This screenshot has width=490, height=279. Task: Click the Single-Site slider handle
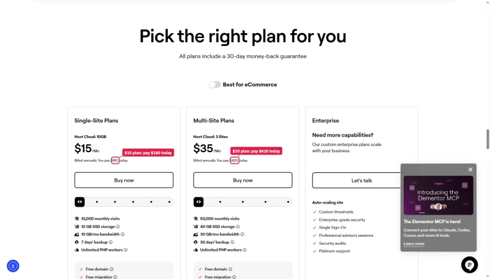pos(80,202)
